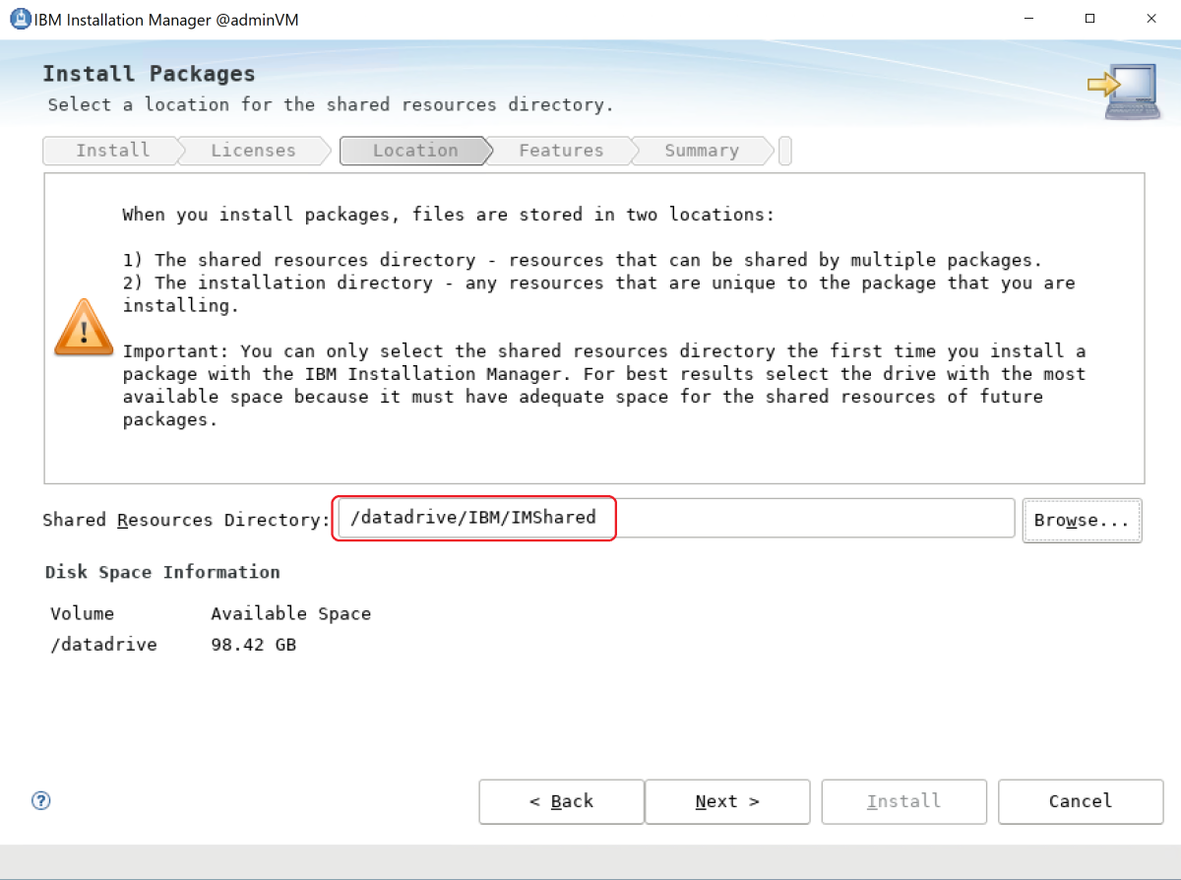
Task: Click Browse to choose a directory
Action: 1082,520
